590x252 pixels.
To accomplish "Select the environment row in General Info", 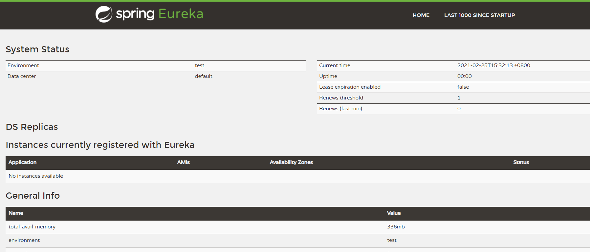I will (298, 240).
